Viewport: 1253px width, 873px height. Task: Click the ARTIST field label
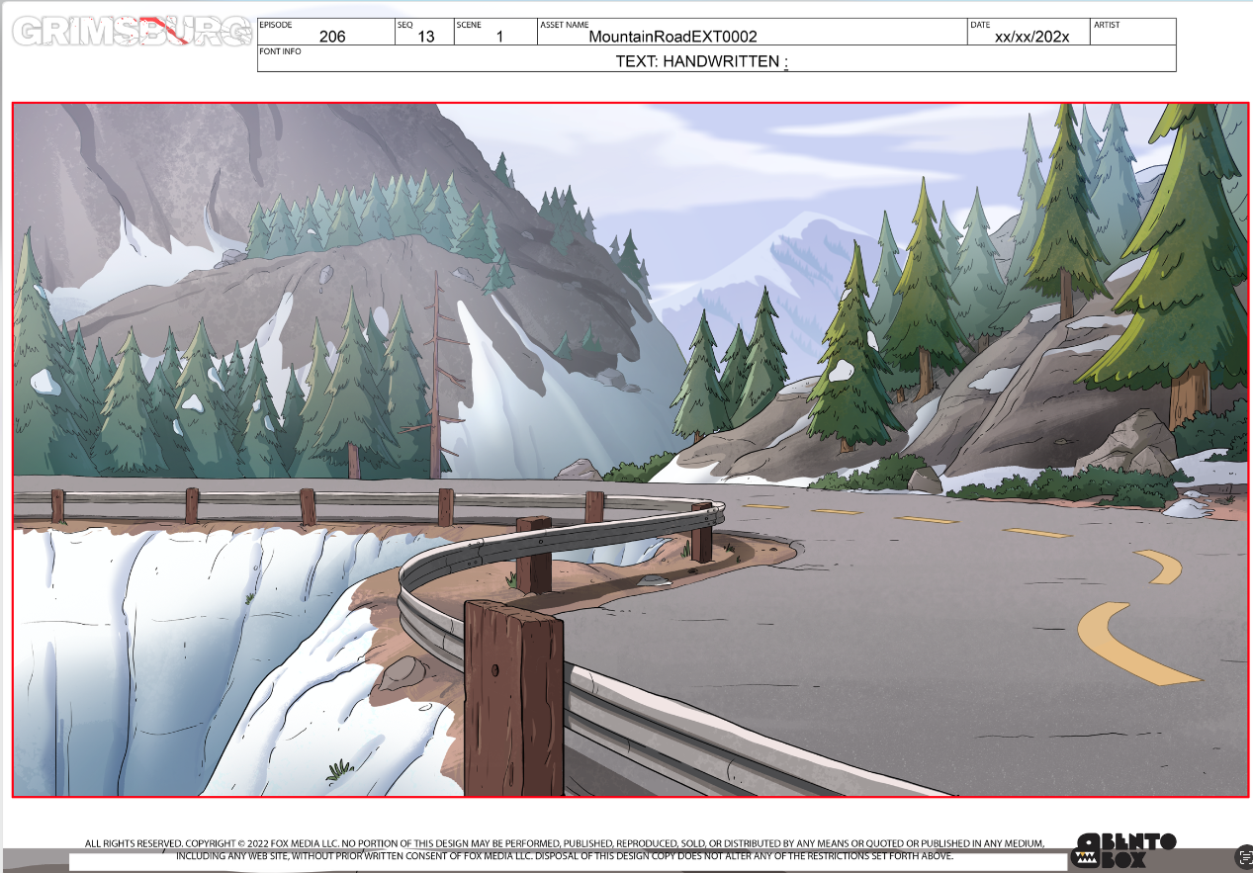pyautogui.click(x=1107, y=25)
